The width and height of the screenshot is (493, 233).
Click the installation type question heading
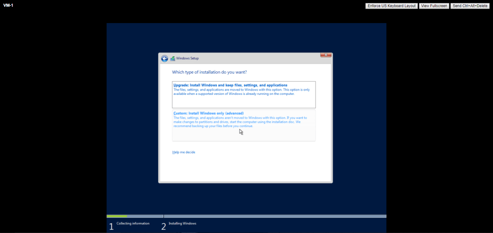click(209, 72)
